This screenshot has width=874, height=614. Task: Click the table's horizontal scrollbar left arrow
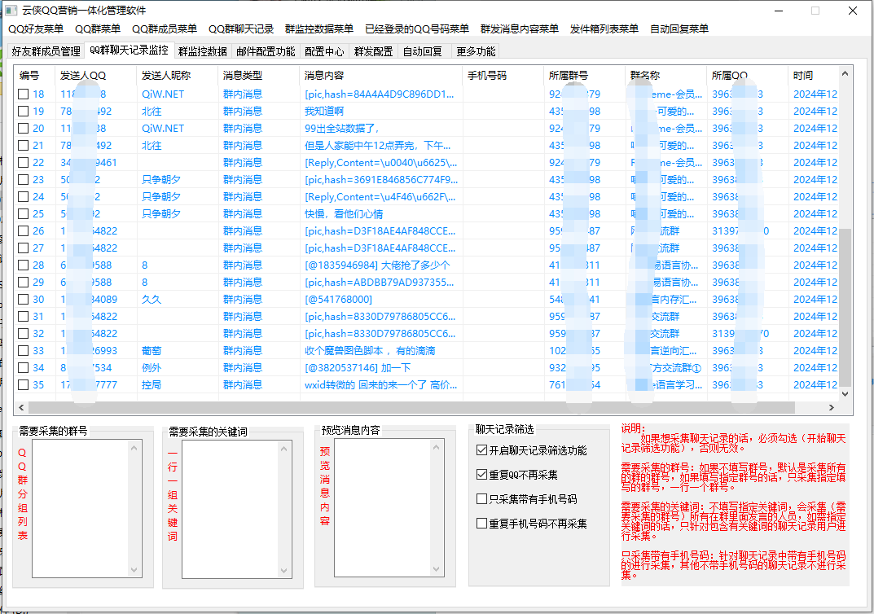pyautogui.click(x=21, y=408)
